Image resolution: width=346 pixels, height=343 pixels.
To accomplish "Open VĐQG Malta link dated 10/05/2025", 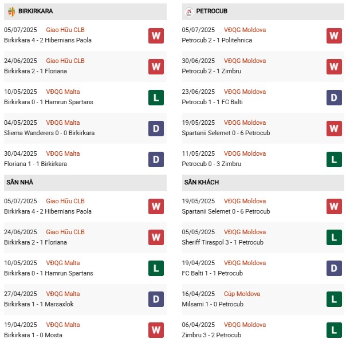I will pyautogui.click(x=63, y=92).
